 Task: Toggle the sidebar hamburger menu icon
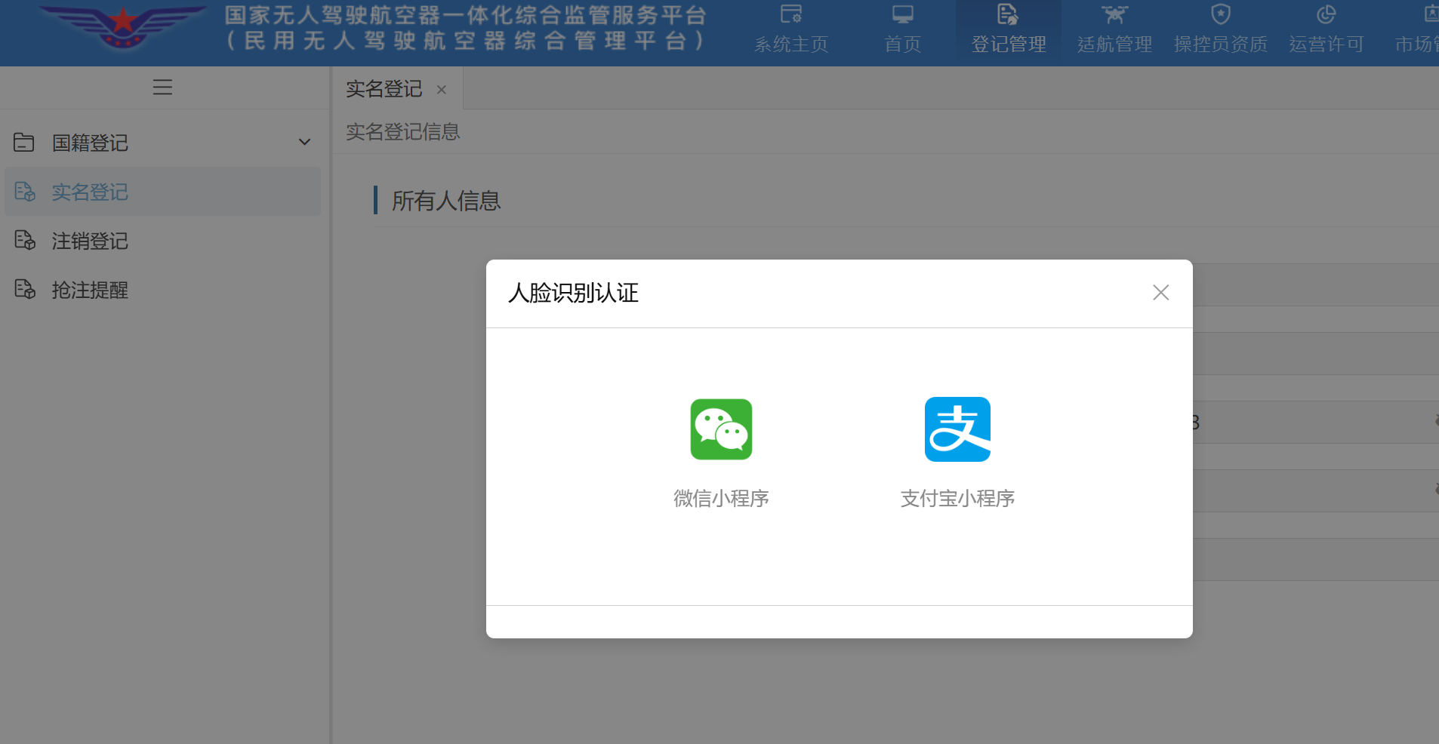click(x=162, y=88)
